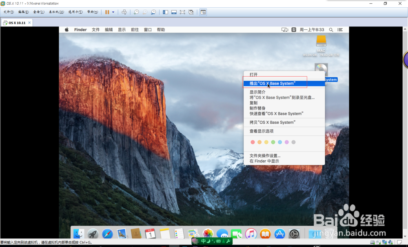Viewport: 408px width, 247px height.
Task: Enter VMware full screen mode
Action: pyautogui.click(x=182, y=12)
